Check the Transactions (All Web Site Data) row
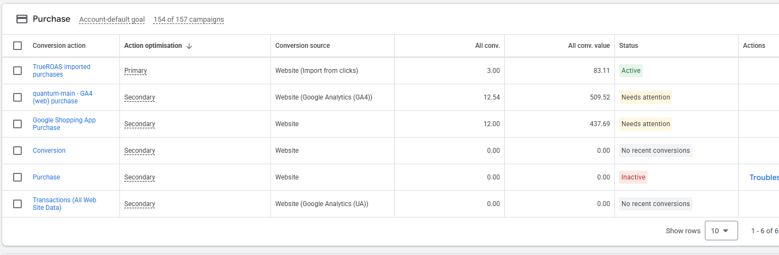 (x=17, y=204)
